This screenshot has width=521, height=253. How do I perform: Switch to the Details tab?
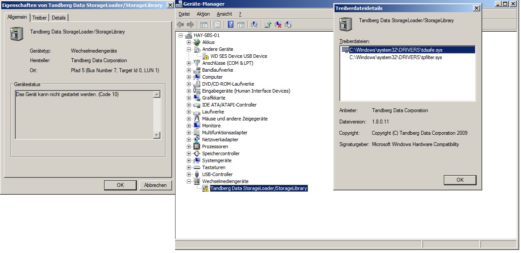[x=59, y=18]
